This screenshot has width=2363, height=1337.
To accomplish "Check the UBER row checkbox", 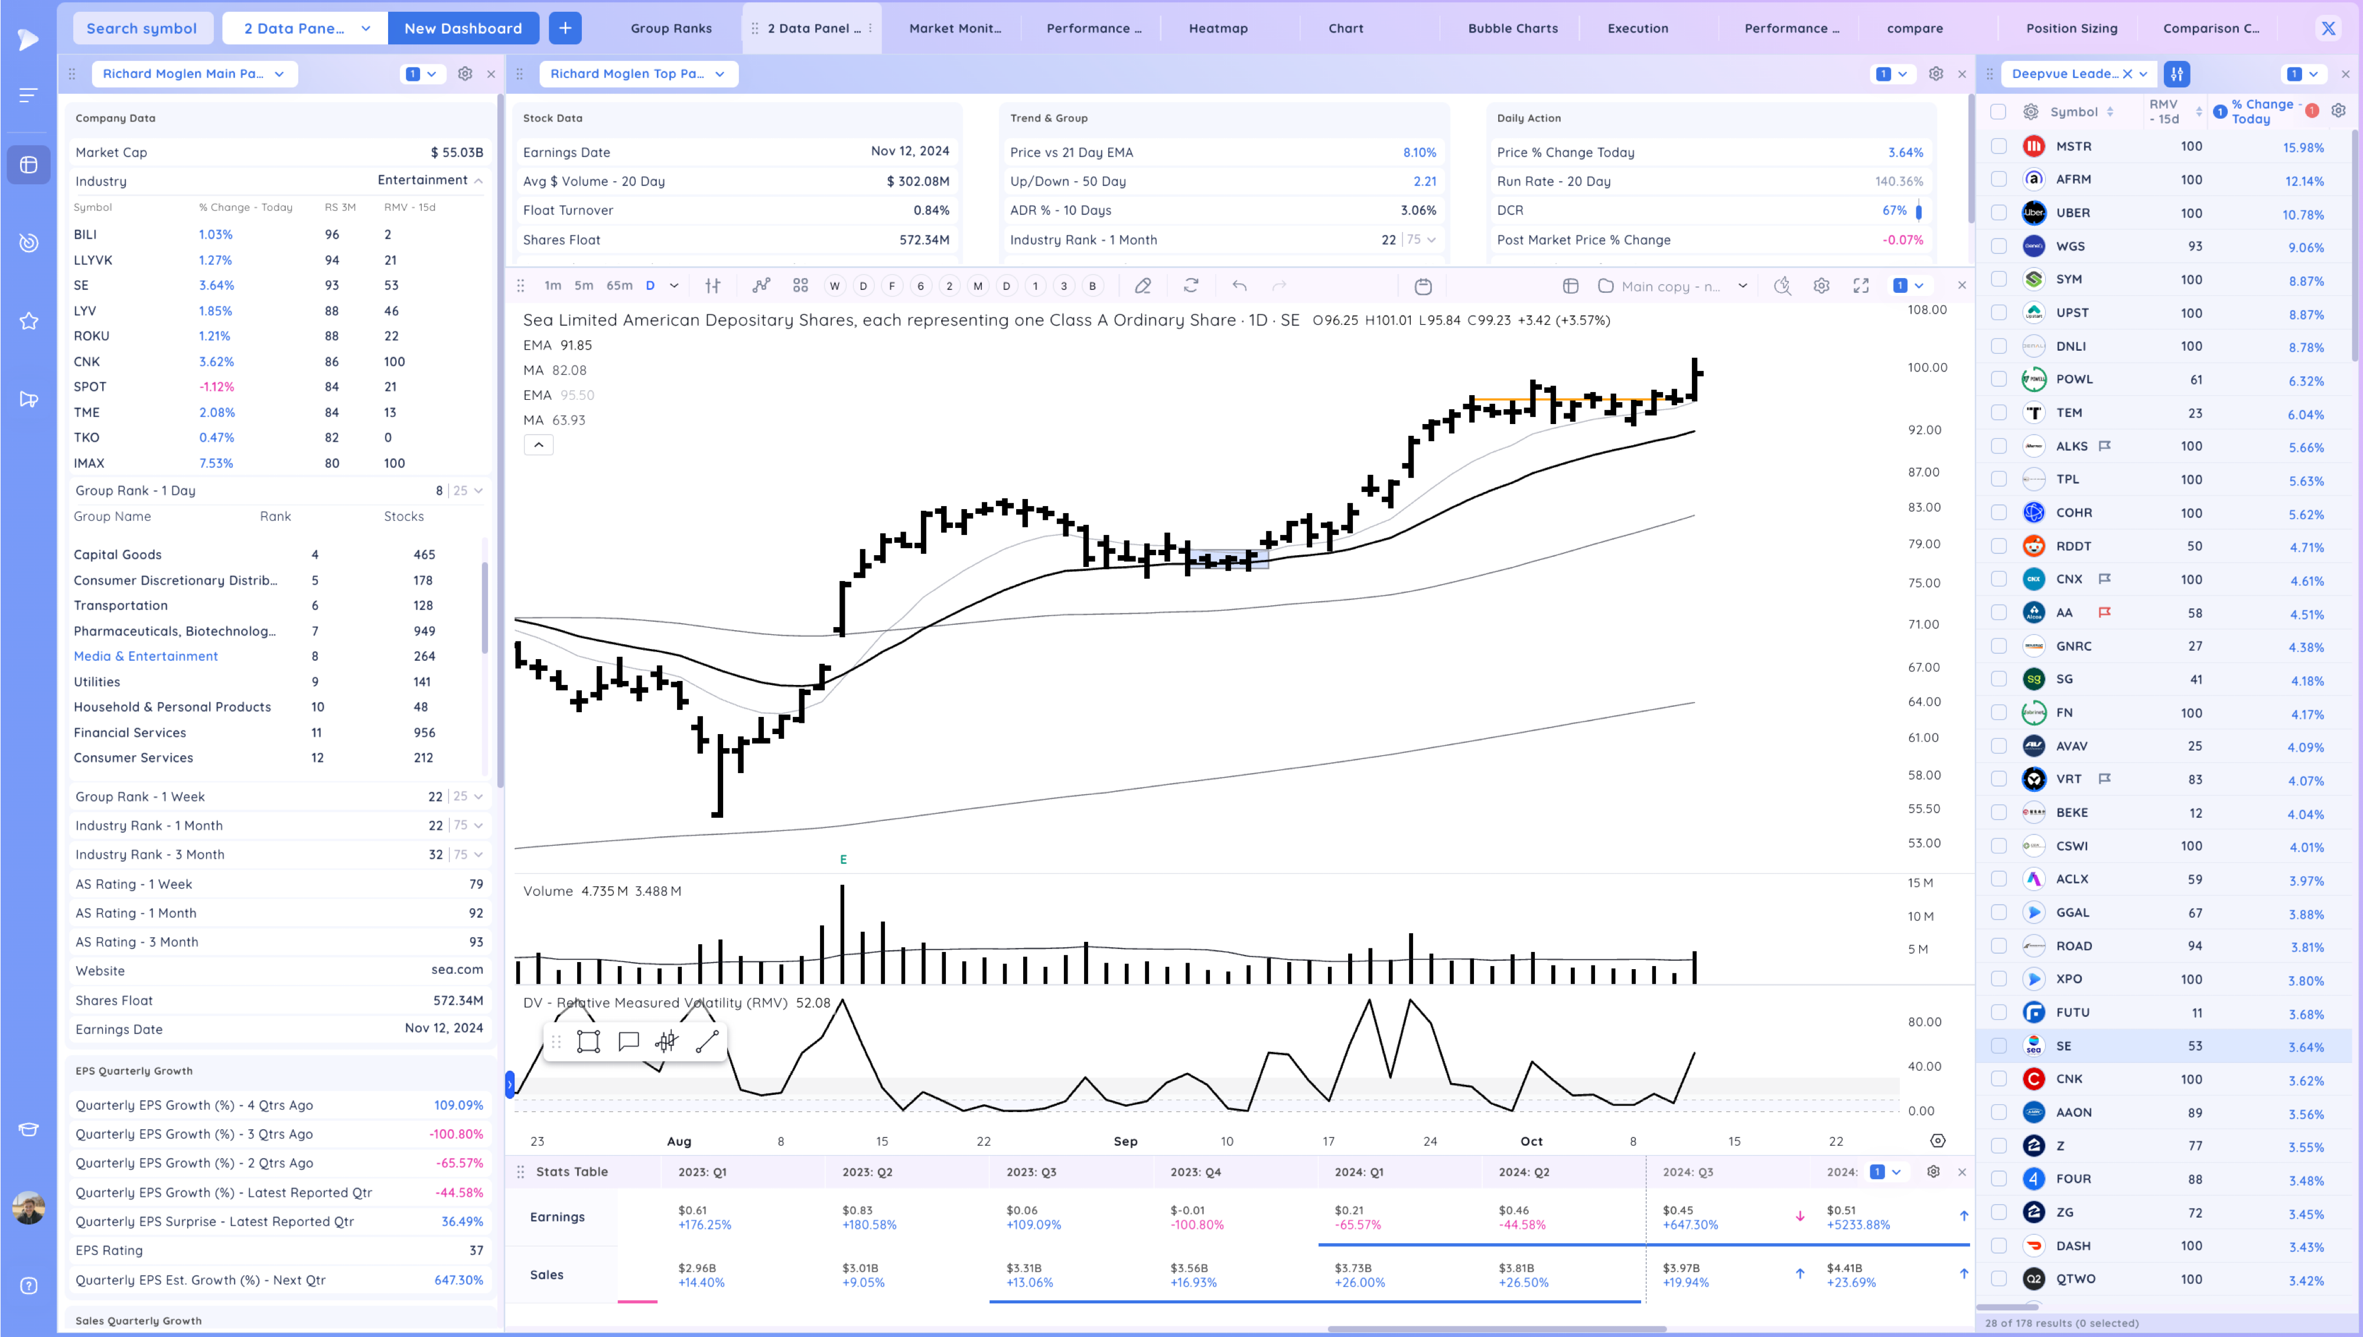I will 1999,213.
